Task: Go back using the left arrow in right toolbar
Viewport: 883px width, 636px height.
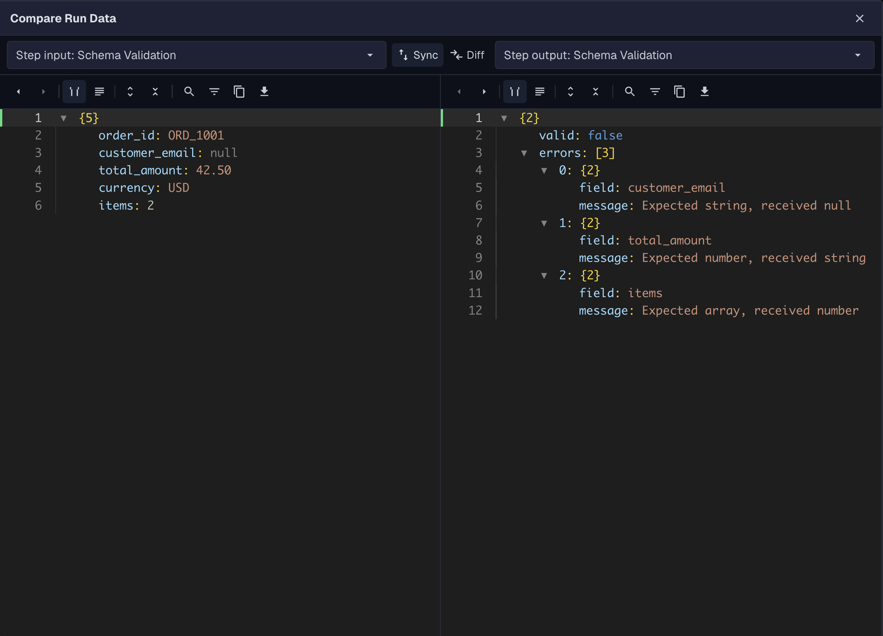Action: [459, 91]
